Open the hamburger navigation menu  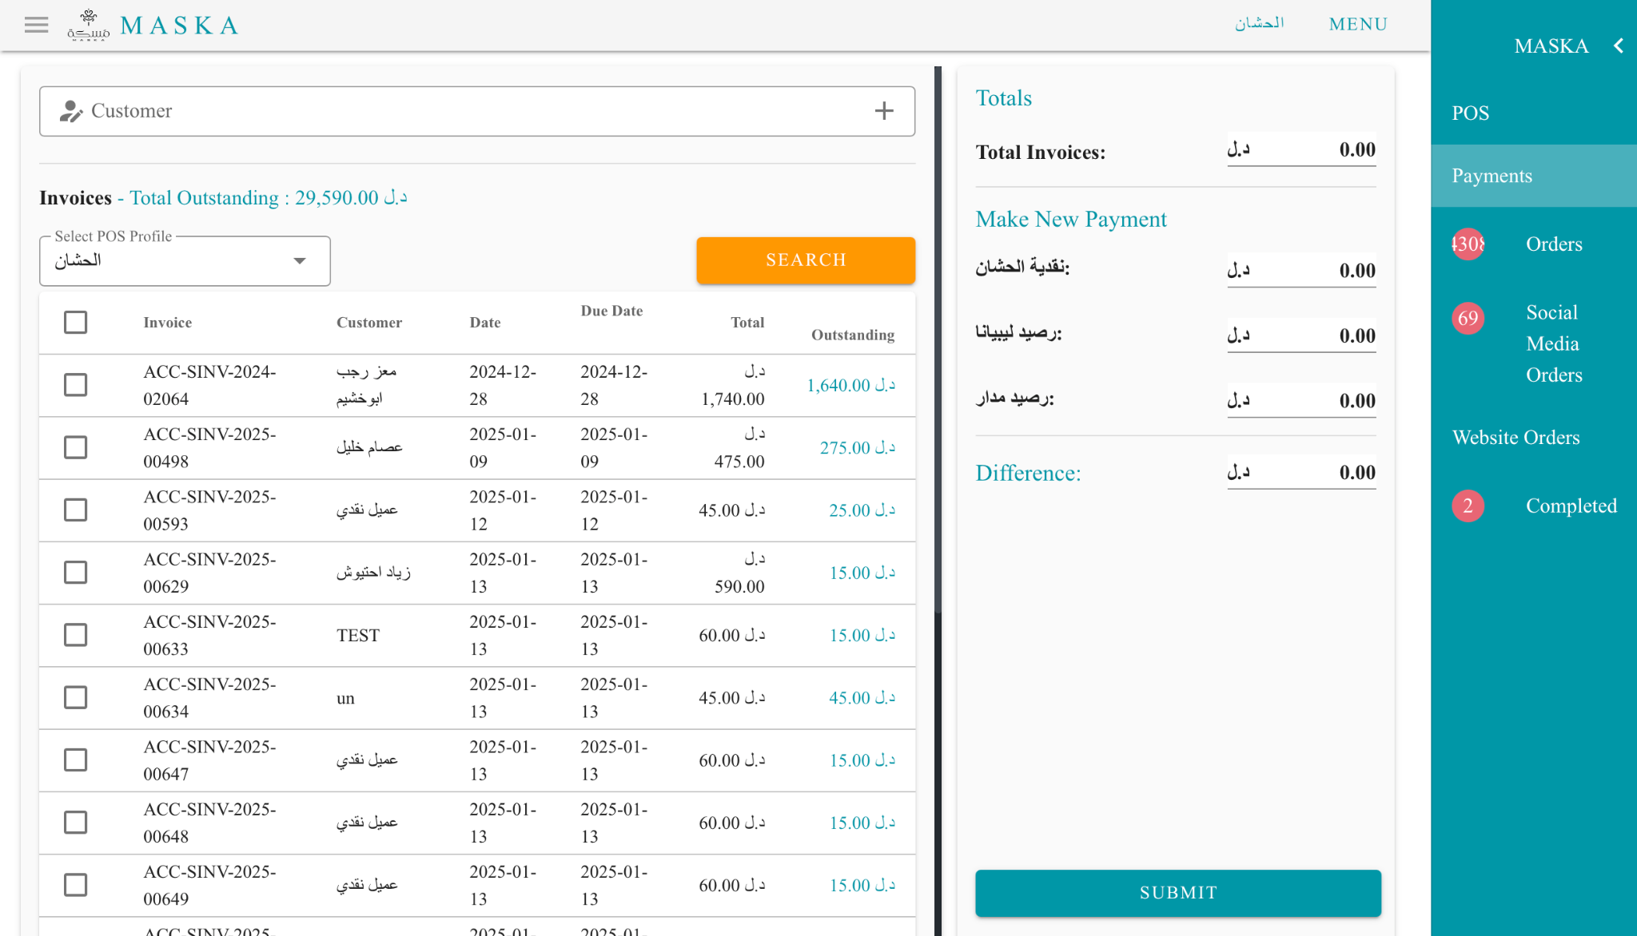(36, 25)
